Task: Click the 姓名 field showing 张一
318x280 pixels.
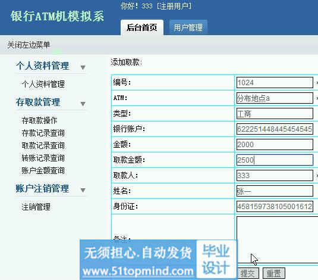Action: 275,191
